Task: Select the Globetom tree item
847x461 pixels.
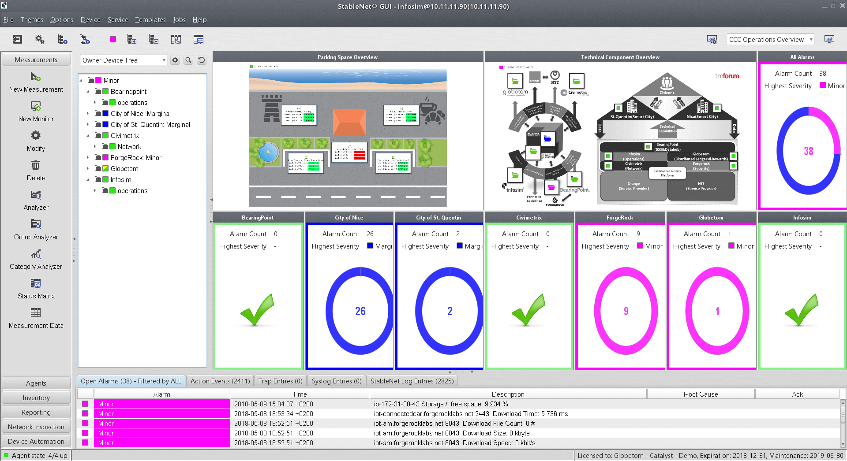Action: click(x=124, y=169)
